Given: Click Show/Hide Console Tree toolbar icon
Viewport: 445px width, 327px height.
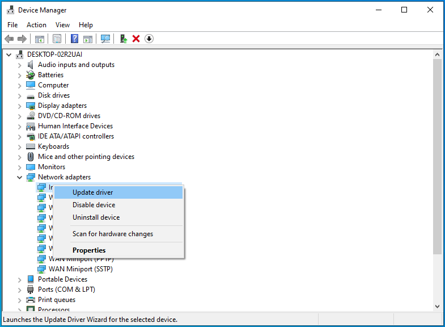Looking at the screenshot, I should coord(40,39).
